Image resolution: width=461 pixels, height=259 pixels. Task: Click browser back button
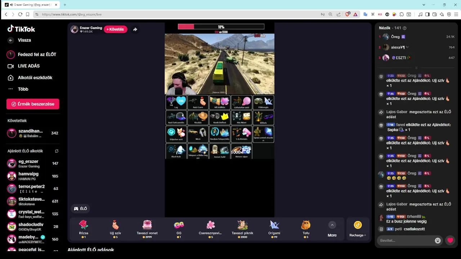click(6, 14)
